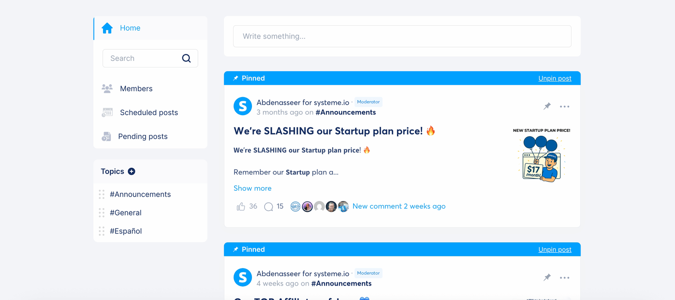Screen dimensions: 675x300
Task: Click drag handle beside #General topic
Action: pos(102,213)
